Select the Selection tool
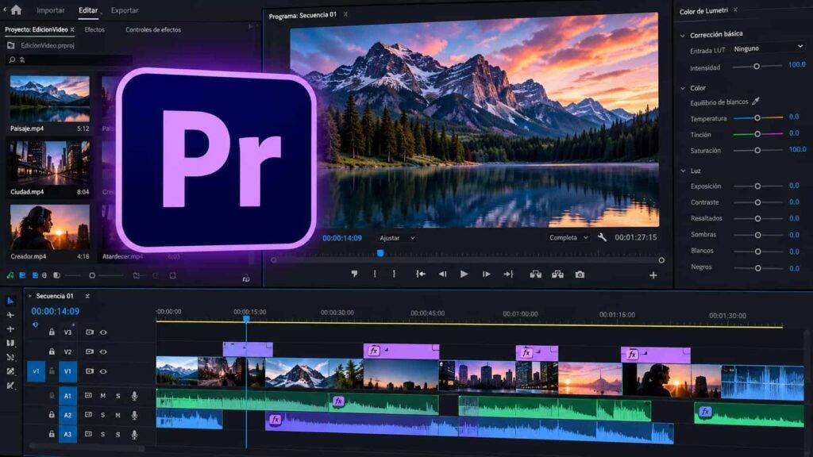 click(x=10, y=301)
